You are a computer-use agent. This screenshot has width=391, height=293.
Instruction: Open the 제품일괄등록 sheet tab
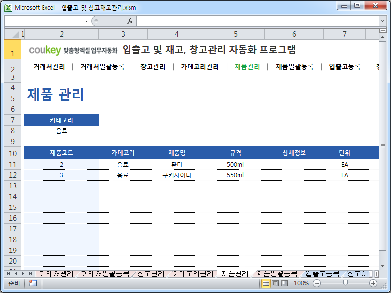(x=277, y=274)
